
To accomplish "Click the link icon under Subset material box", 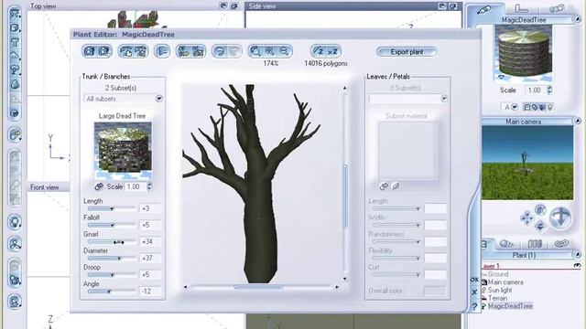I will (384, 186).
